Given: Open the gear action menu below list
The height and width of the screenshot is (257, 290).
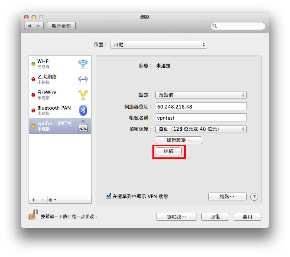Looking at the screenshot, I should tap(52, 200).
